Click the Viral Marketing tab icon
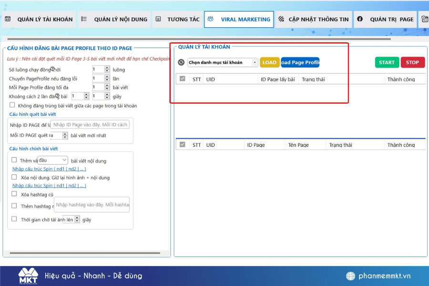Viewport: 429px width, 286px height. click(x=210, y=20)
